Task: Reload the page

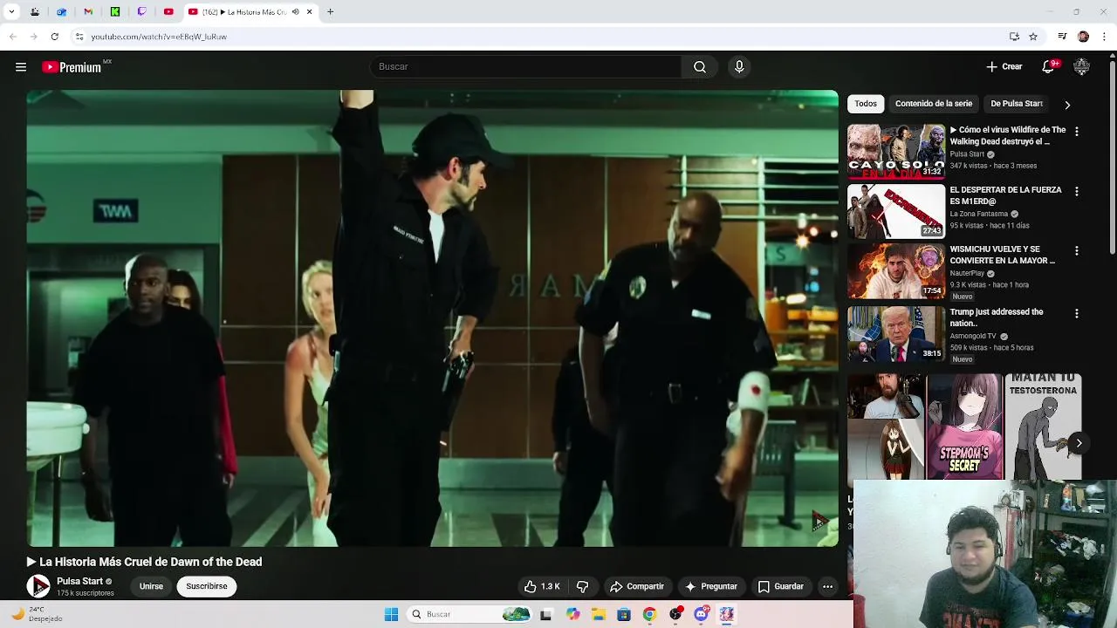Action: (x=54, y=37)
